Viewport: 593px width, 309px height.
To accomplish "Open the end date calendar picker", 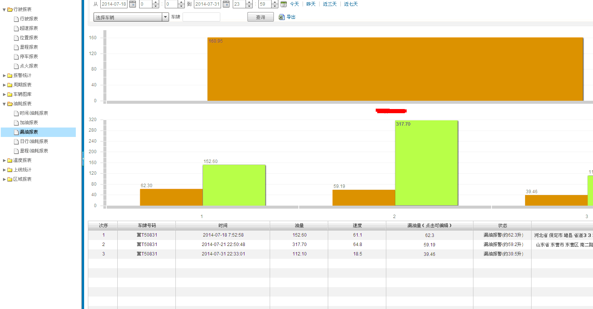I will (226, 4).
